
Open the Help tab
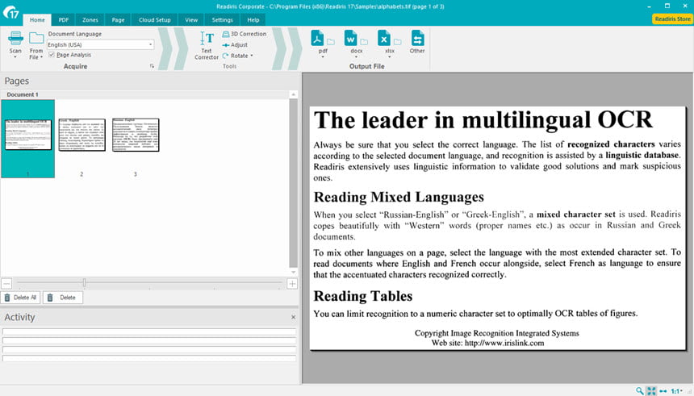(253, 20)
